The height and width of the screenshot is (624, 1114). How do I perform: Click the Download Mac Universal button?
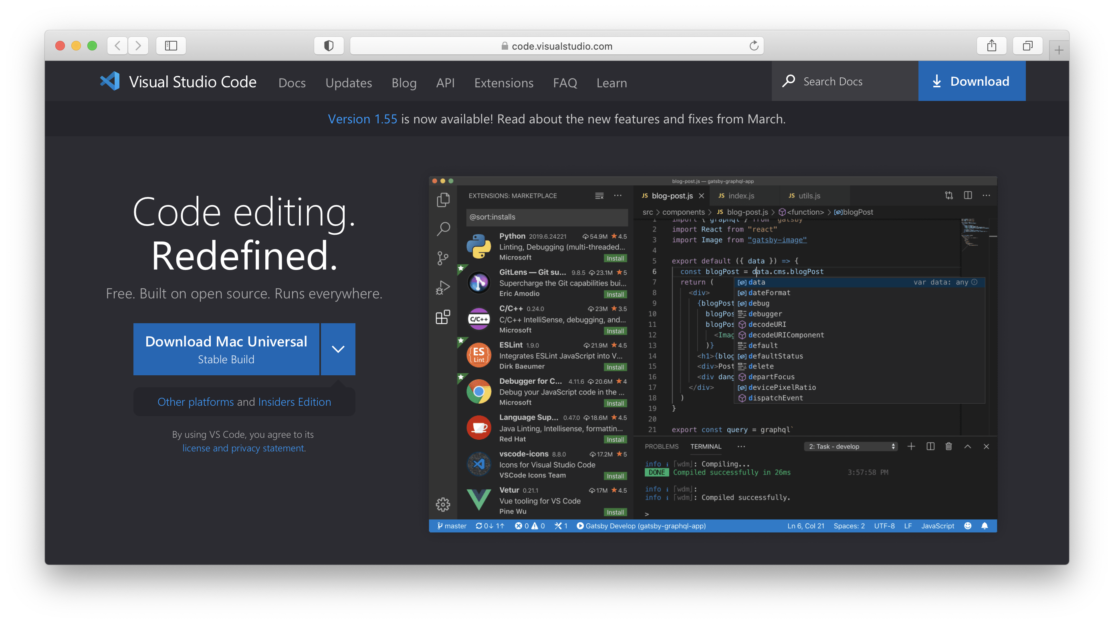[226, 349]
